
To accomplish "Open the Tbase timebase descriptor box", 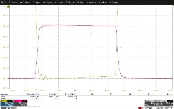I will 152,103.
